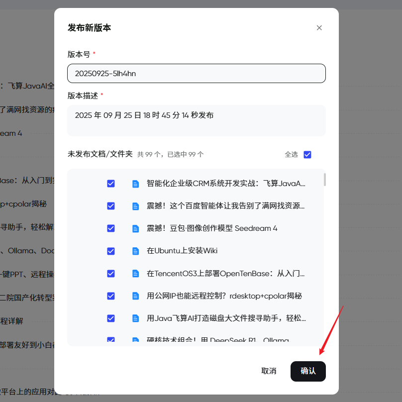Click the 取消 button
Viewport: 402px width, 402px height.
coord(269,371)
